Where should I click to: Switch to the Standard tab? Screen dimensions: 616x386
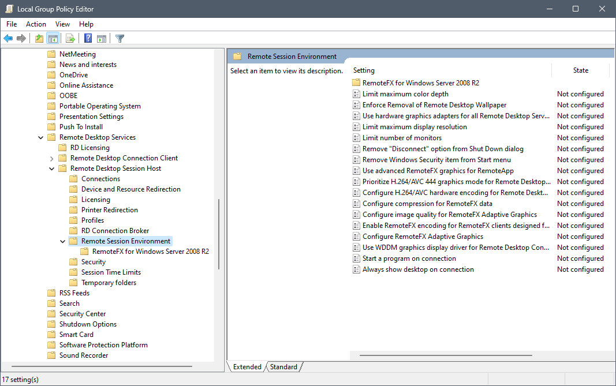point(283,367)
